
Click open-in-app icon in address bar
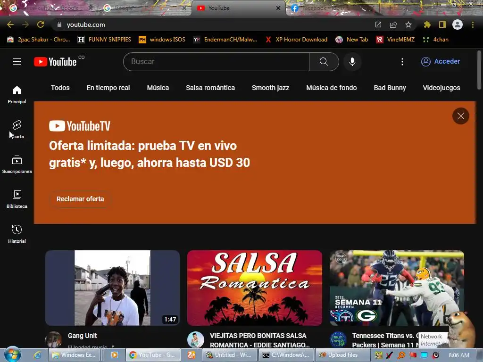(x=378, y=25)
